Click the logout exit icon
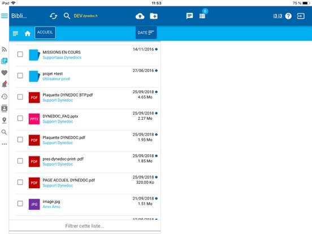312x234 pixels. [301, 16]
